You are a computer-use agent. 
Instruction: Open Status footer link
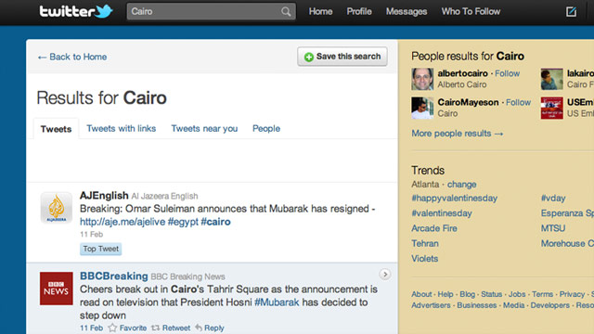tap(492, 294)
